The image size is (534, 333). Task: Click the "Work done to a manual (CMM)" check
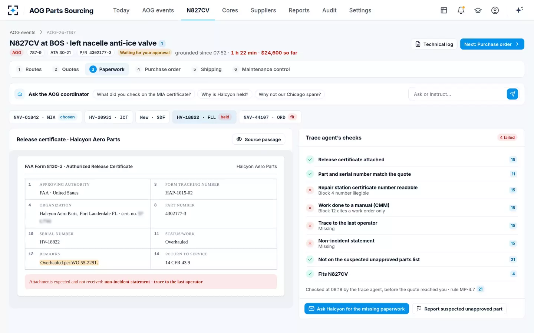[411, 208]
